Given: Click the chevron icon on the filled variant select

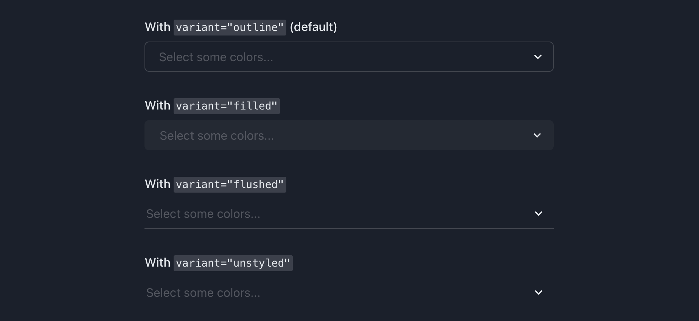Looking at the screenshot, I should point(537,135).
